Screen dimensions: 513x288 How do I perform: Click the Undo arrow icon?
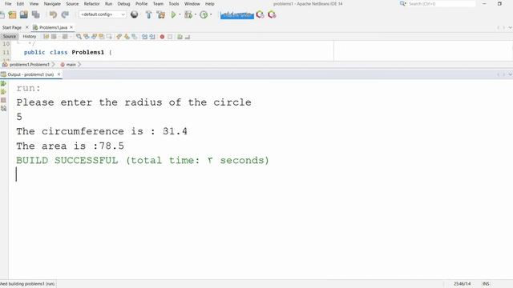point(53,14)
